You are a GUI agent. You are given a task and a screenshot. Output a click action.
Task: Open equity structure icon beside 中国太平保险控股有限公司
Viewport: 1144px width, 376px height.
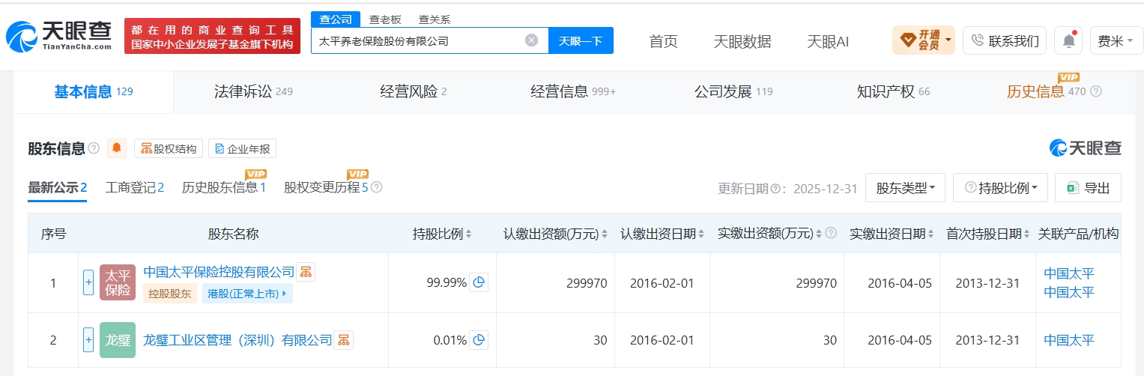306,272
